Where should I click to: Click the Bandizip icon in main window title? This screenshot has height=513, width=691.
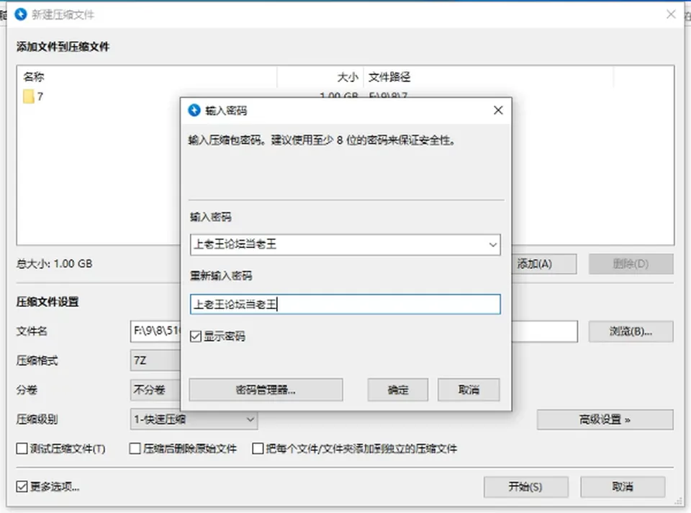point(21,14)
